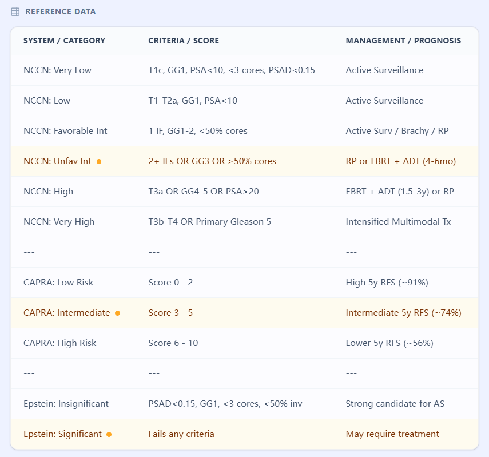Select the NCCN: High row label
The image size is (489, 457).
tap(48, 192)
